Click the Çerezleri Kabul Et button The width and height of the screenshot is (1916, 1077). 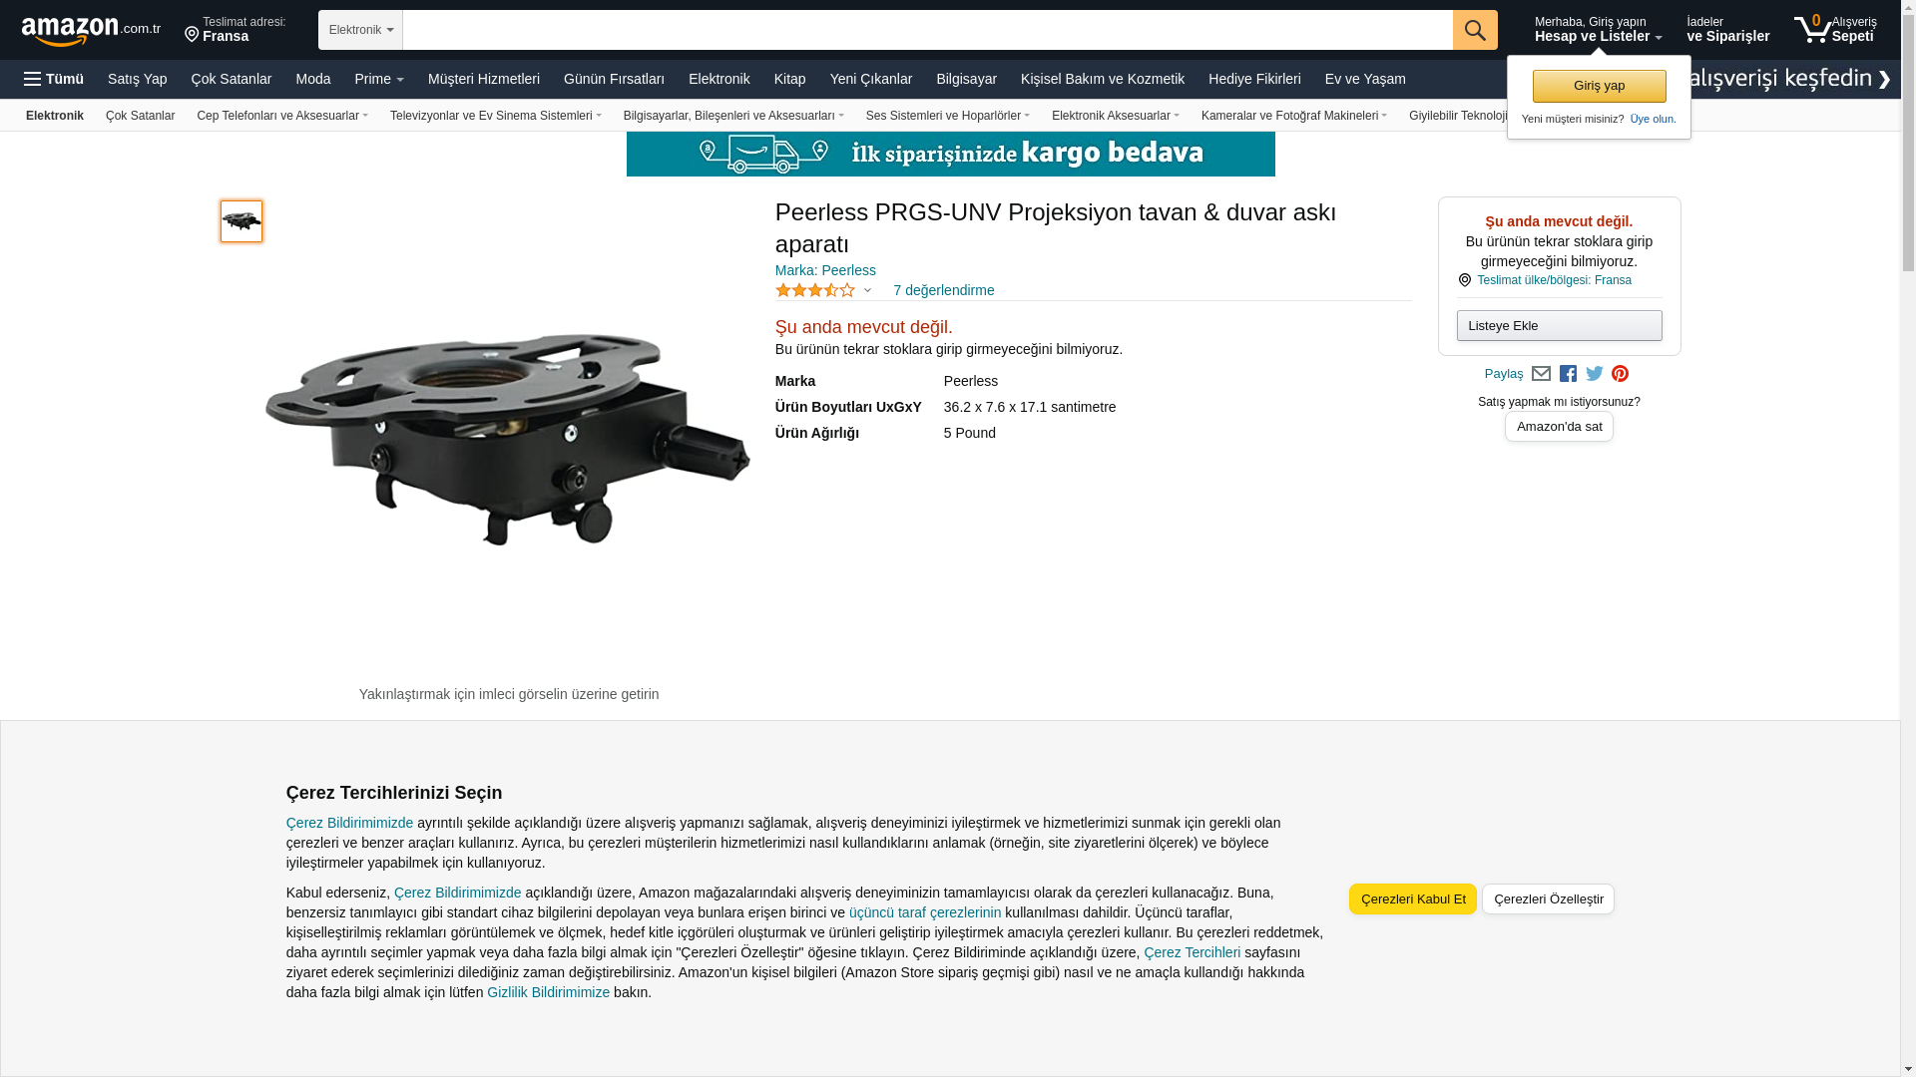[1413, 898]
